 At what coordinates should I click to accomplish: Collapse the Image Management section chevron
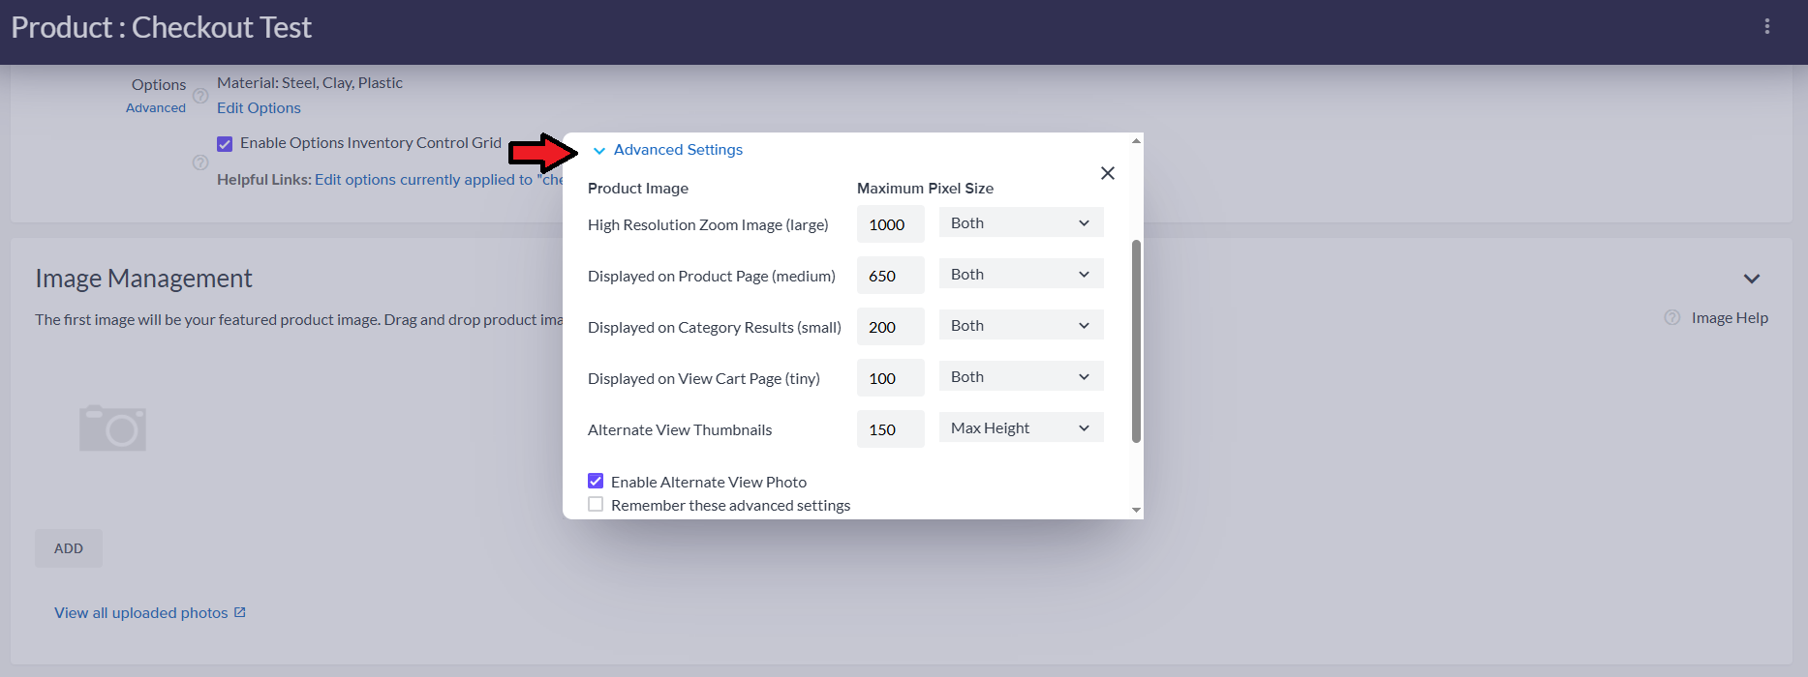click(1751, 279)
